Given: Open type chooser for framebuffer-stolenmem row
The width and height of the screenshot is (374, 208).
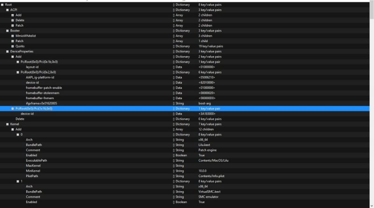Looking at the screenshot, I should click(173, 93).
